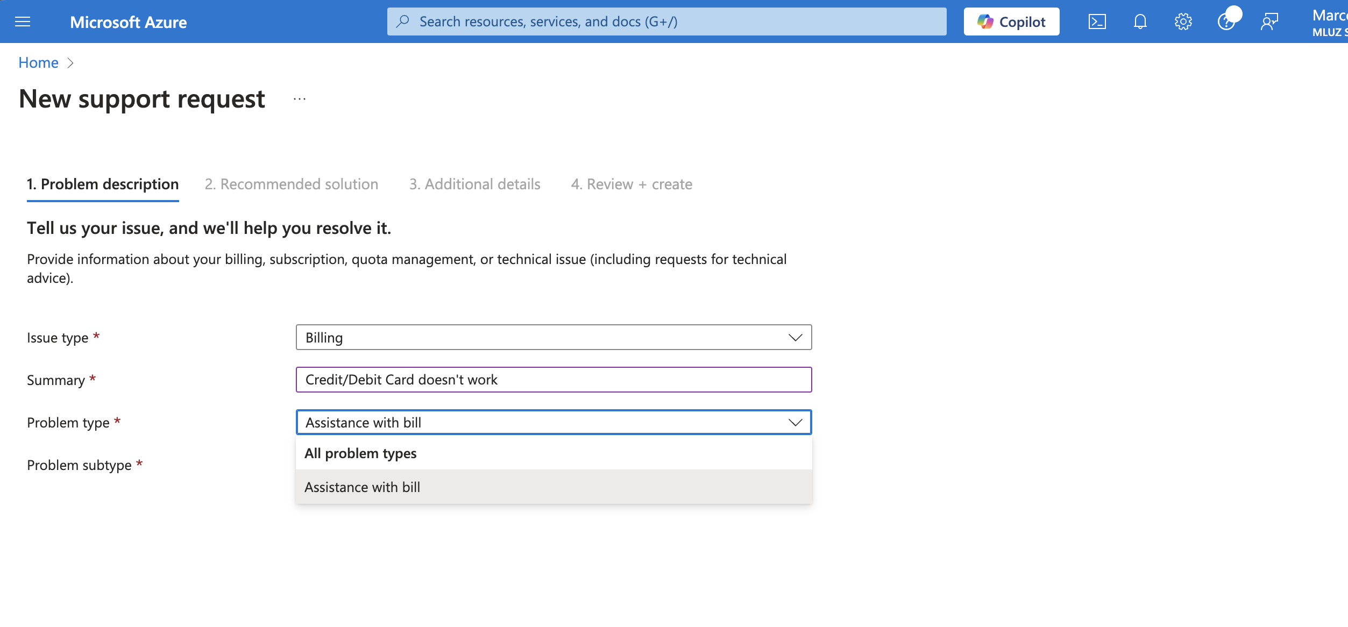Click the Copilot logo icon
The width and height of the screenshot is (1348, 627).
987,21
